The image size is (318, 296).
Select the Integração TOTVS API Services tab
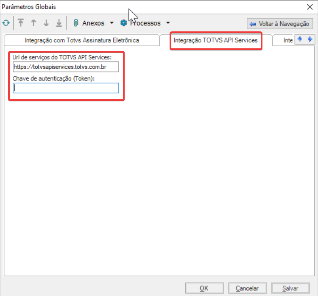[215, 40]
